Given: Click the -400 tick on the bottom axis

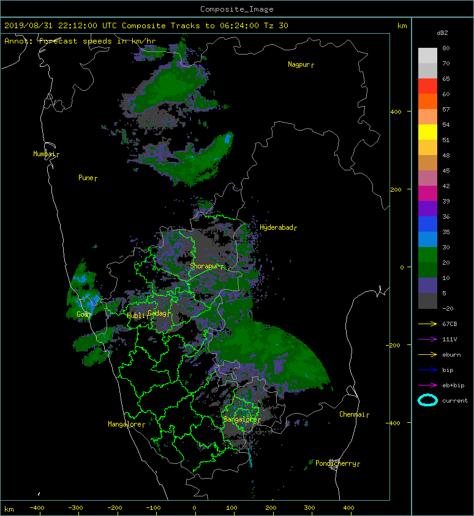Looking at the screenshot, I should [x=37, y=508].
